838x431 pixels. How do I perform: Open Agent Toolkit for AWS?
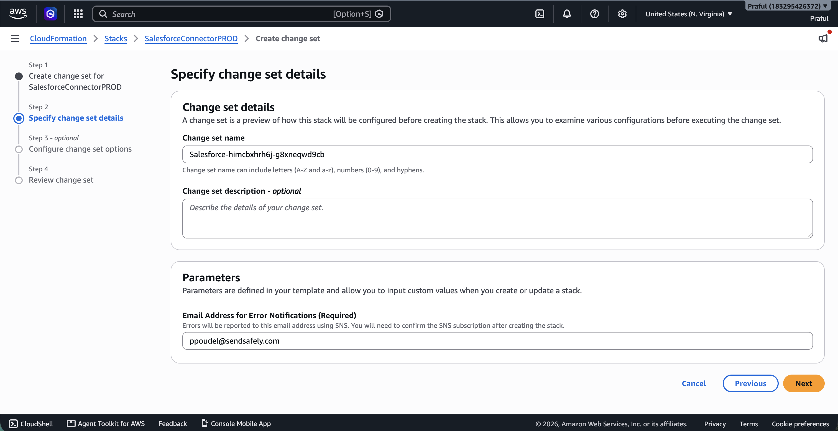[x=106, y=424]
